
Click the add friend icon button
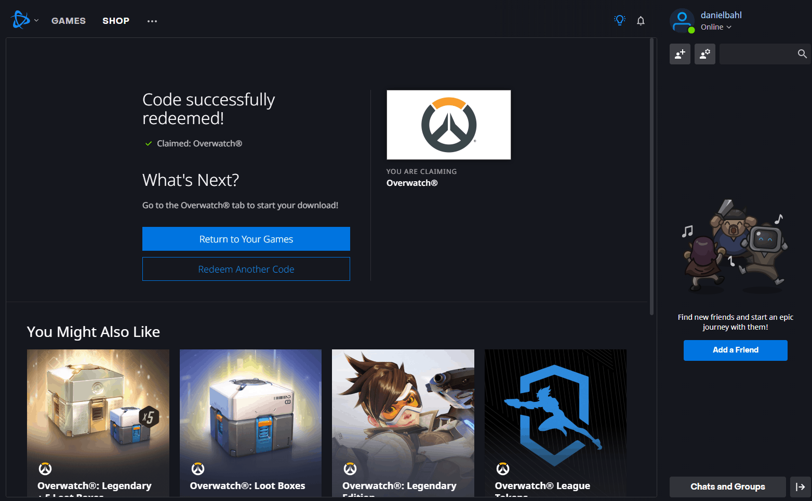pyautogui.click(x=680, y=54)
